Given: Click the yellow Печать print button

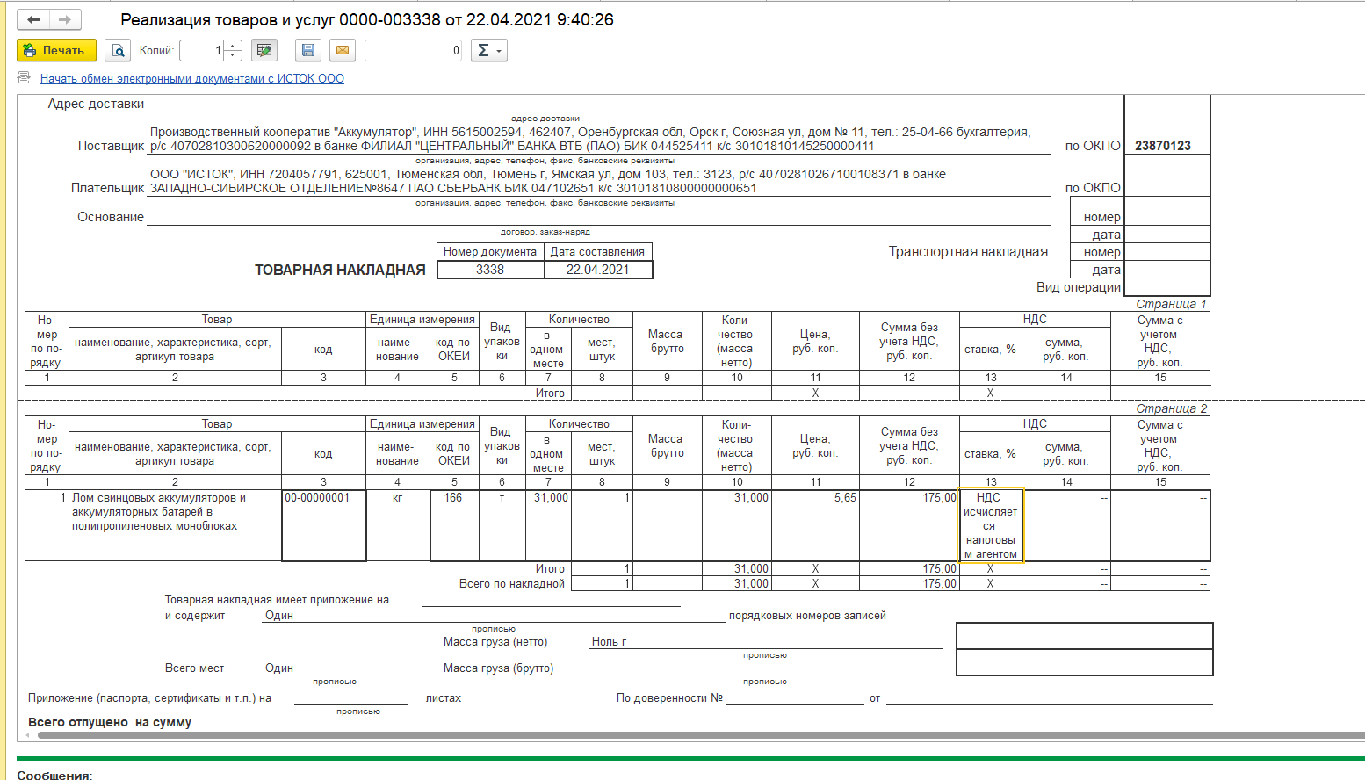Looking at the screenshot, I should coord(56,50).
